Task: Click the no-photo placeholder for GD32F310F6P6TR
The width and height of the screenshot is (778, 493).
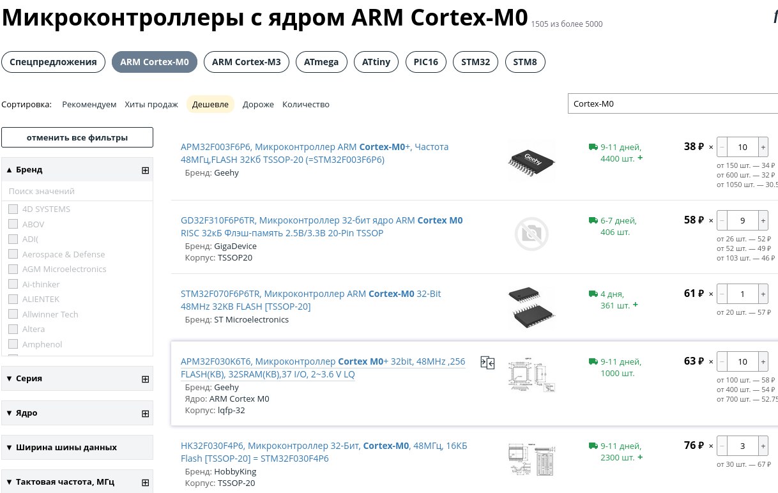Action: click(531, 234)
